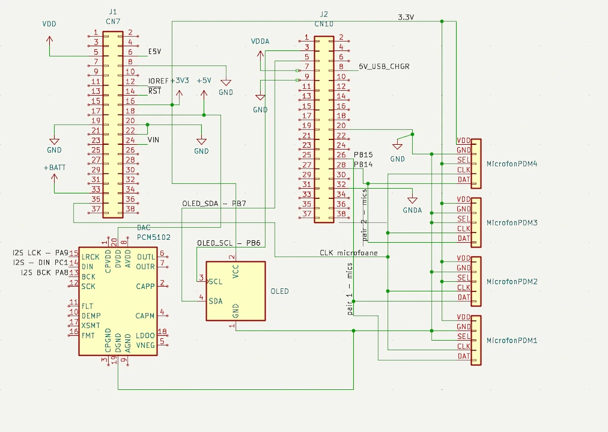608x432 pixels.
Task: Click the SEL pin of MicrofonPDM4
Action: (x=463, y=160)
